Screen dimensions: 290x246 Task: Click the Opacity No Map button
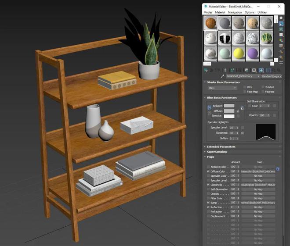(258, 193)
